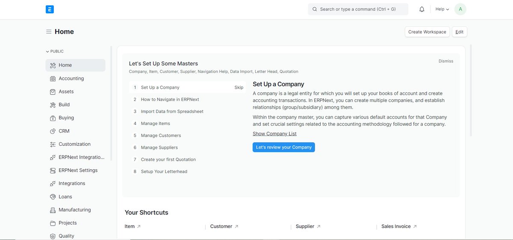Image resolution: width=513 pixels, height=240 pixels.
Task: Open Buying workspace in sidebar
Action: click(x=75, y=118)
